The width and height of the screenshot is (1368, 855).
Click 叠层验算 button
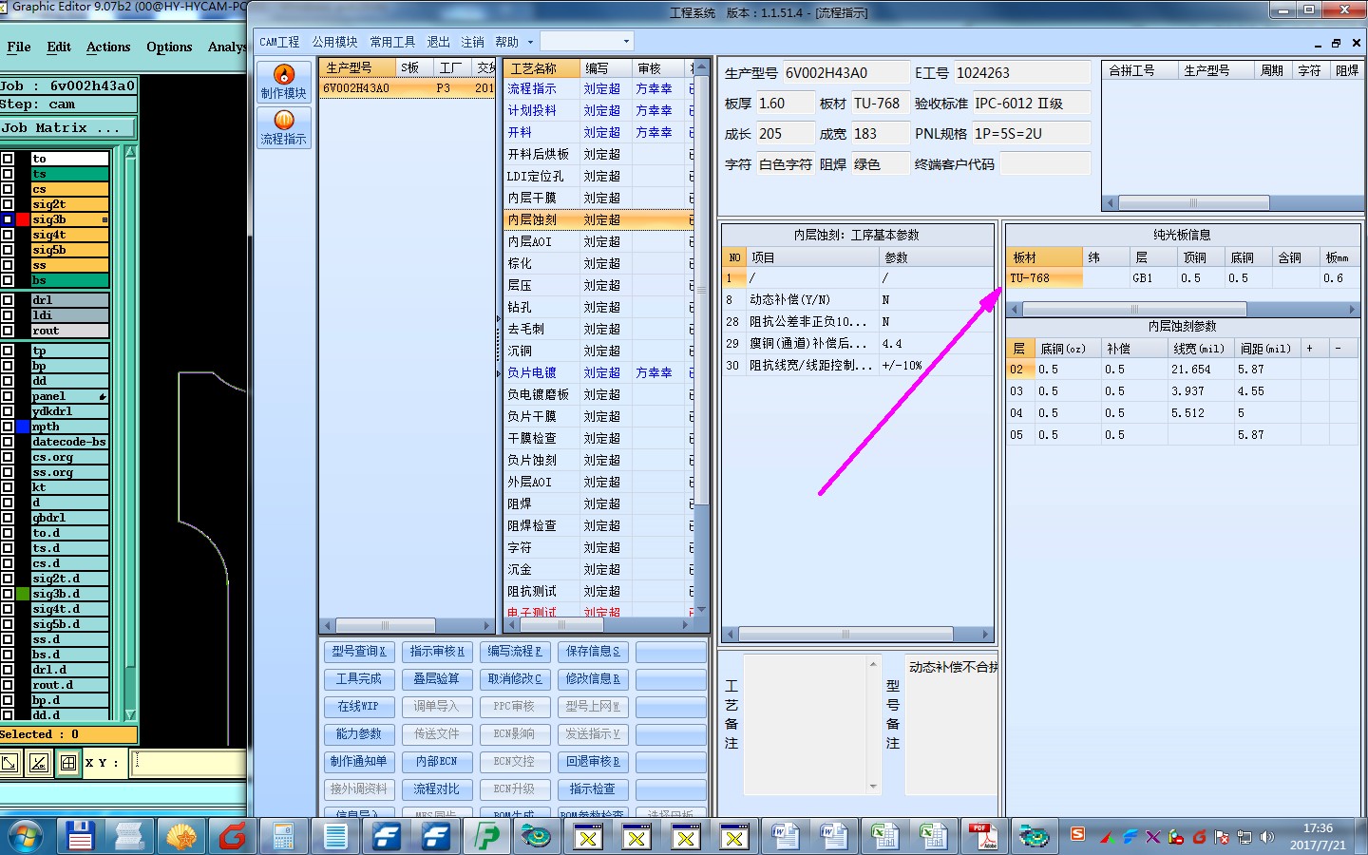[436, 679]
